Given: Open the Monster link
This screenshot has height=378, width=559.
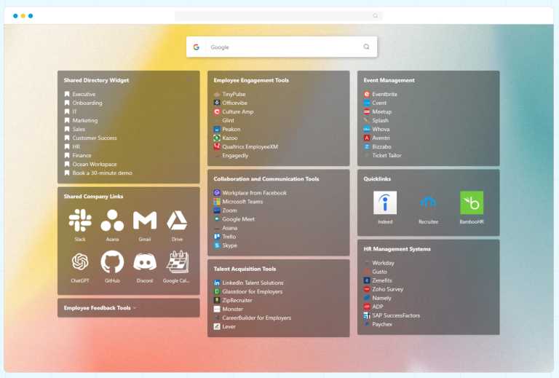Looking at the screenshot, I should tap(233, 310).
